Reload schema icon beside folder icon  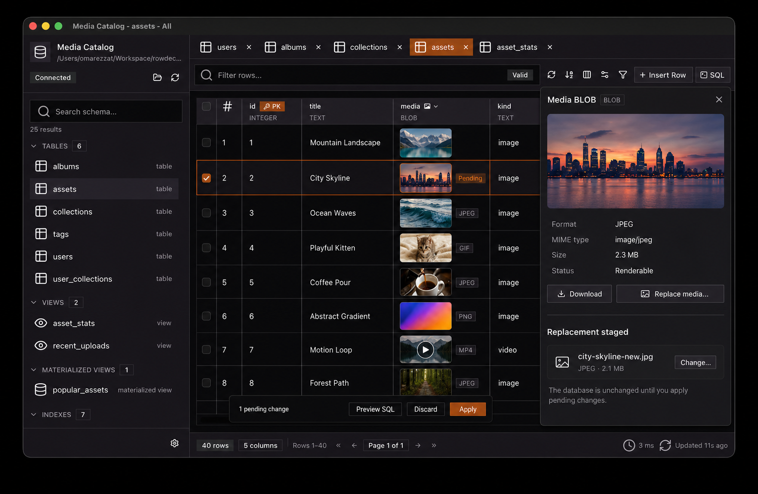click(175, 77)
